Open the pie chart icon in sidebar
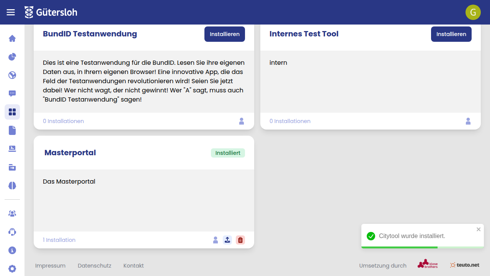The width and height of the screenshot is (490, 276). pyautogui.click(x=12, y=57)
